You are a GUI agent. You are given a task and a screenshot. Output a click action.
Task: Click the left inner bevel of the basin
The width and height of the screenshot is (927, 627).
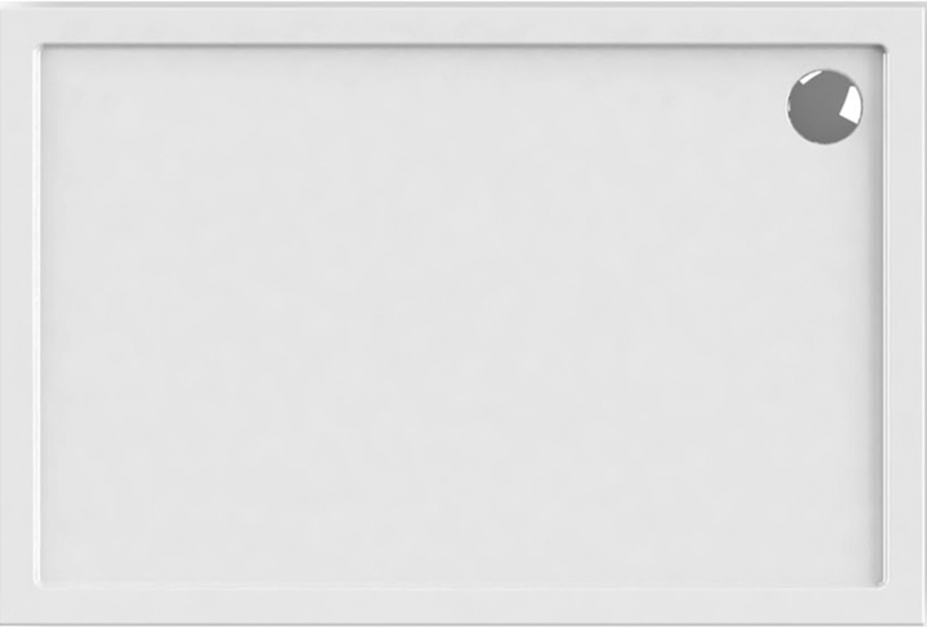coord(37,315)
